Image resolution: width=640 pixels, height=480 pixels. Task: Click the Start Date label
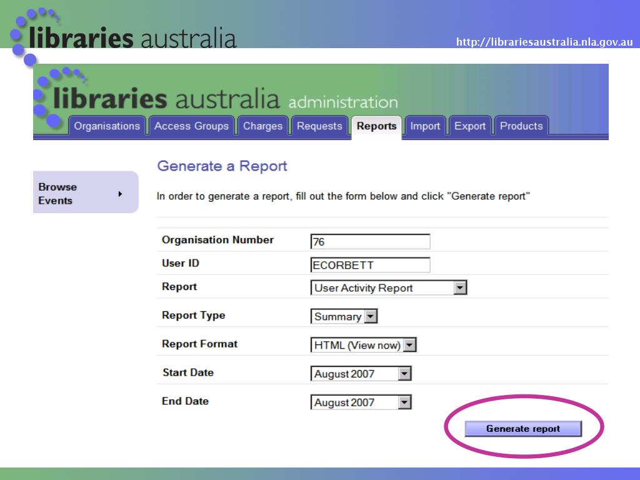point(187,372)
